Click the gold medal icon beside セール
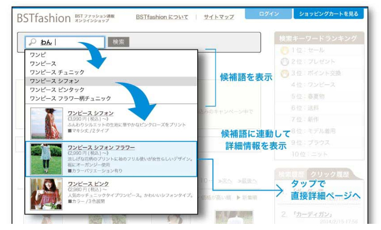The image size is (381, 230). [283, 50]
